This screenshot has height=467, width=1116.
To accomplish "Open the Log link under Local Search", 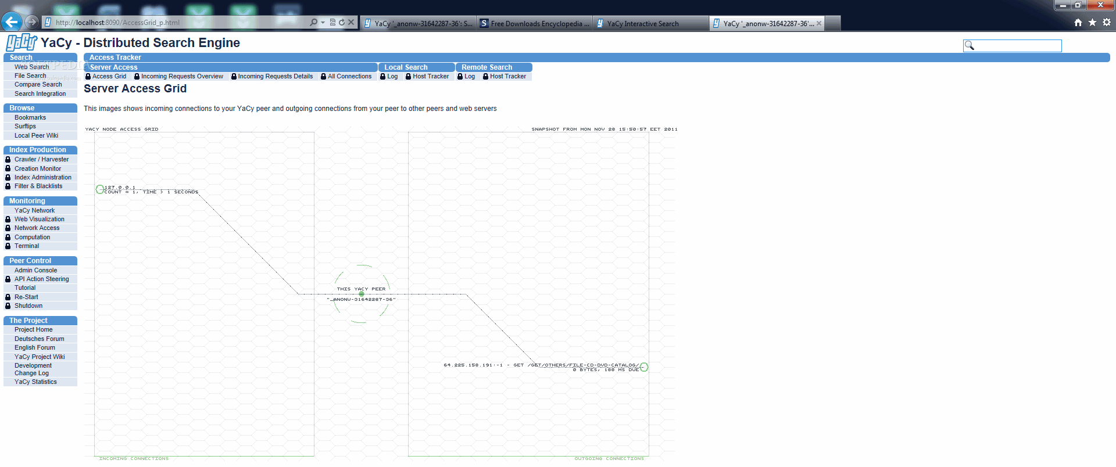I will coord(392,77).
